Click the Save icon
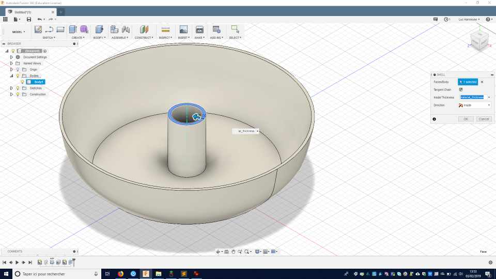This screenshot has height=279, width=496. (x=29, y=19)
